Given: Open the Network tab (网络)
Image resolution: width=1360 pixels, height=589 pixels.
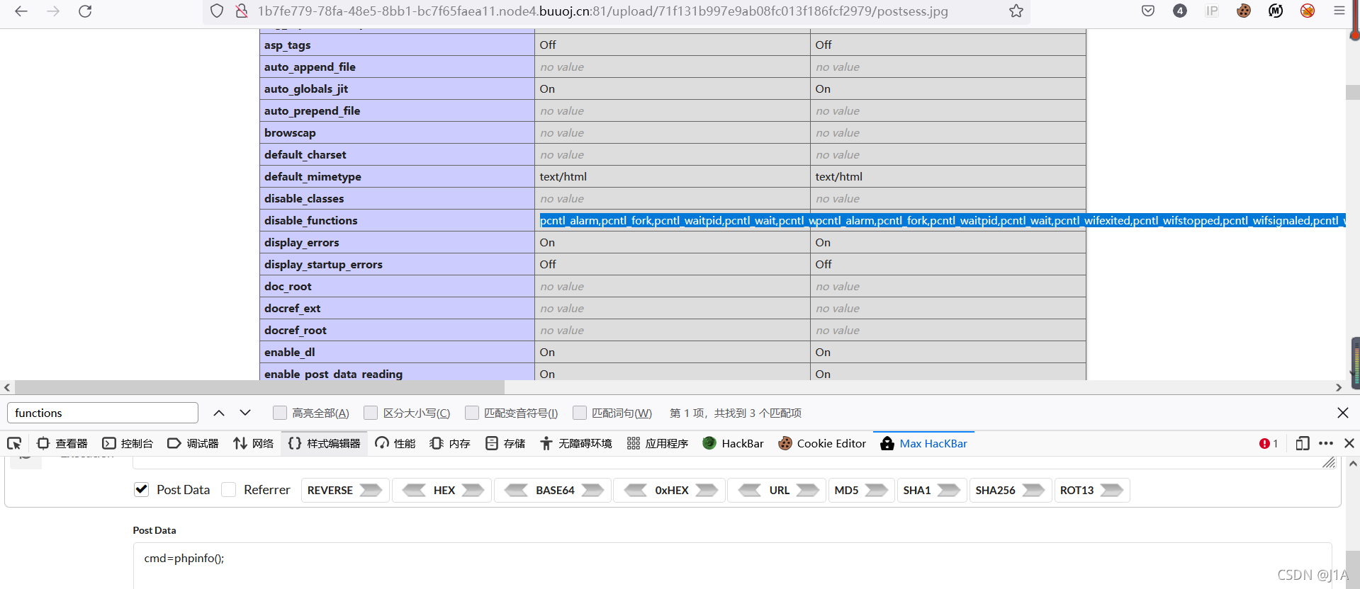Looking at the screenshot, I should click(254, 443).
